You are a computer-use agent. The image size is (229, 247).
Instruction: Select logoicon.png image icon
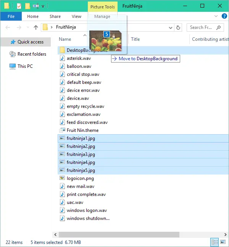point(62,178)
